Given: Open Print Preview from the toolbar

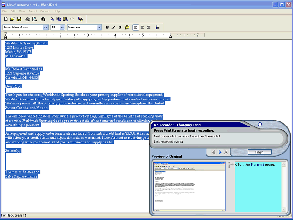Looking at the screenshot, I should pyautogui.click(x=34, y=19).
